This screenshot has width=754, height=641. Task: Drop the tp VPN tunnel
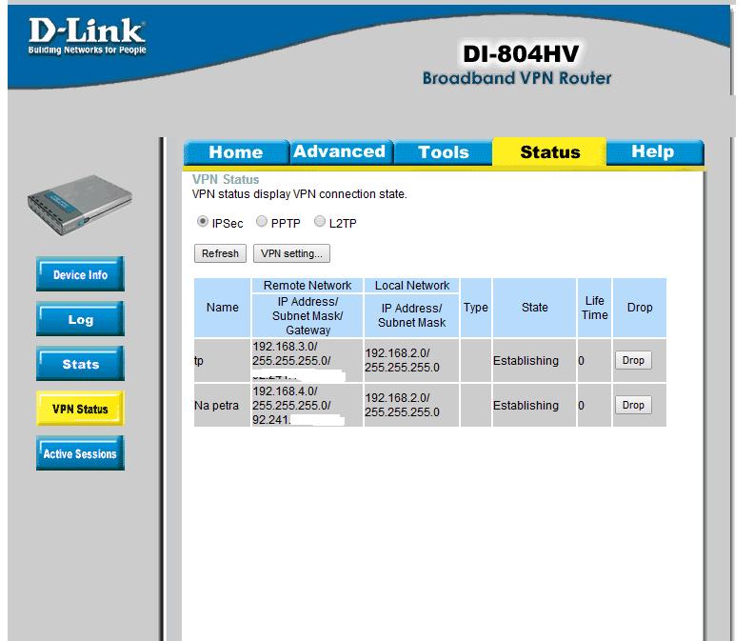coord(633,360)
